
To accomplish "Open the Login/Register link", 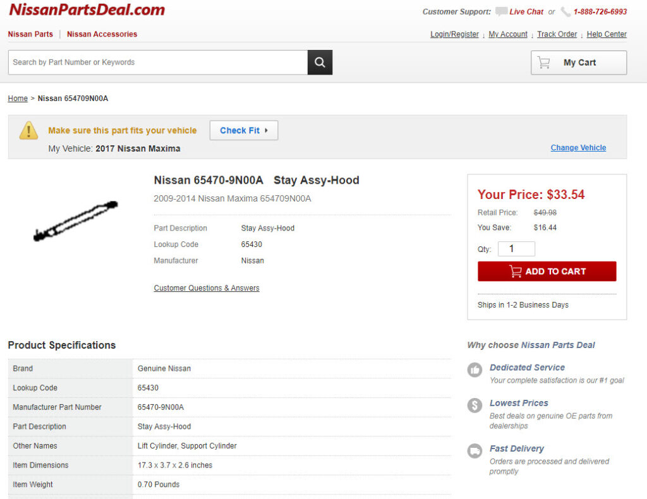I will click(x=454, y=34).
